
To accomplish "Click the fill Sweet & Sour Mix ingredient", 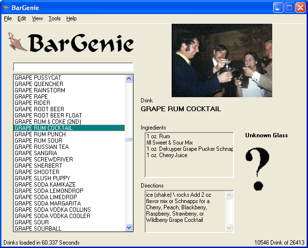I will pyautogui.click(x=170, y=143).
